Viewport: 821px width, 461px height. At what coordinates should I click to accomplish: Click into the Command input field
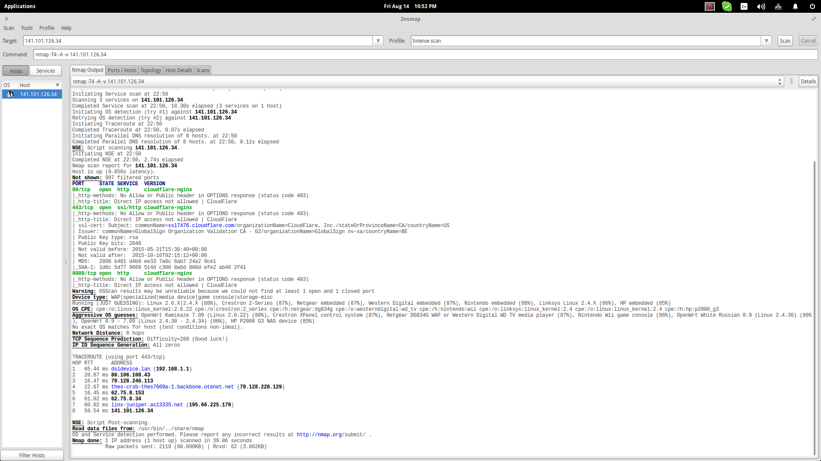(x=425, y=55)
